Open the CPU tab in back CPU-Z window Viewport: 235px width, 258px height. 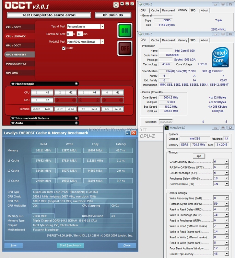pyautogui.click(x=143, y=10)
